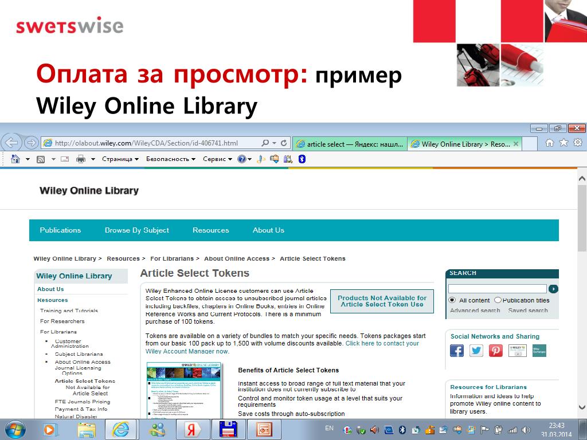Open the browser Home icon at top right
Image resolution: width=587 pixels, height=440 pixels.
click(x=550, y=143)
